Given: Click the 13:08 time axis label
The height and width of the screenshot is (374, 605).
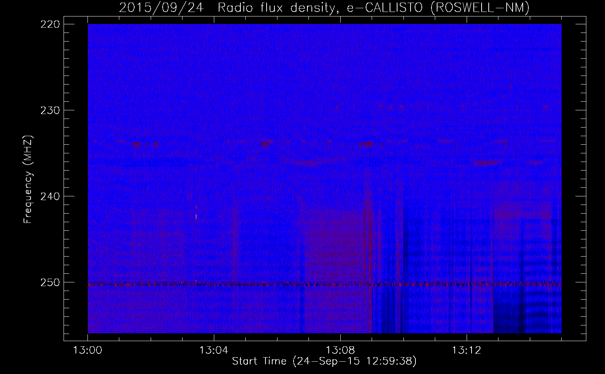Looking at the screenshot, I should point(340,350).
